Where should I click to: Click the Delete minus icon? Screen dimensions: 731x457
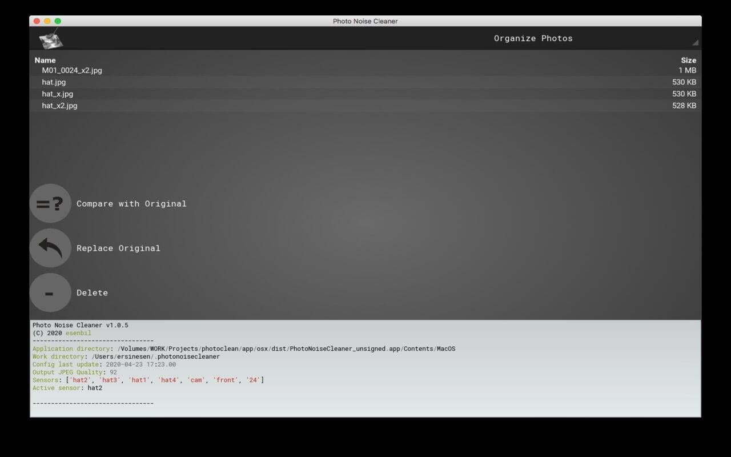50,292
